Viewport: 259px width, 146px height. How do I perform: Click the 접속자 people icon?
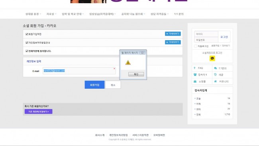coord(195,74)
